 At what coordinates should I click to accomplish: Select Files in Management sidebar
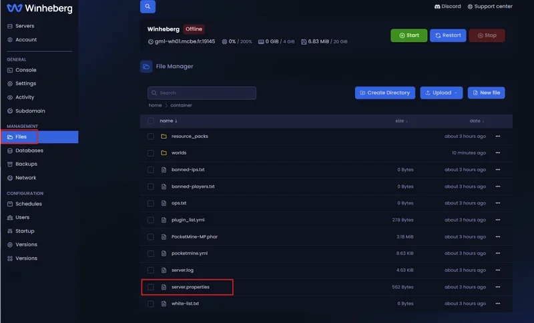coord(39,137)
